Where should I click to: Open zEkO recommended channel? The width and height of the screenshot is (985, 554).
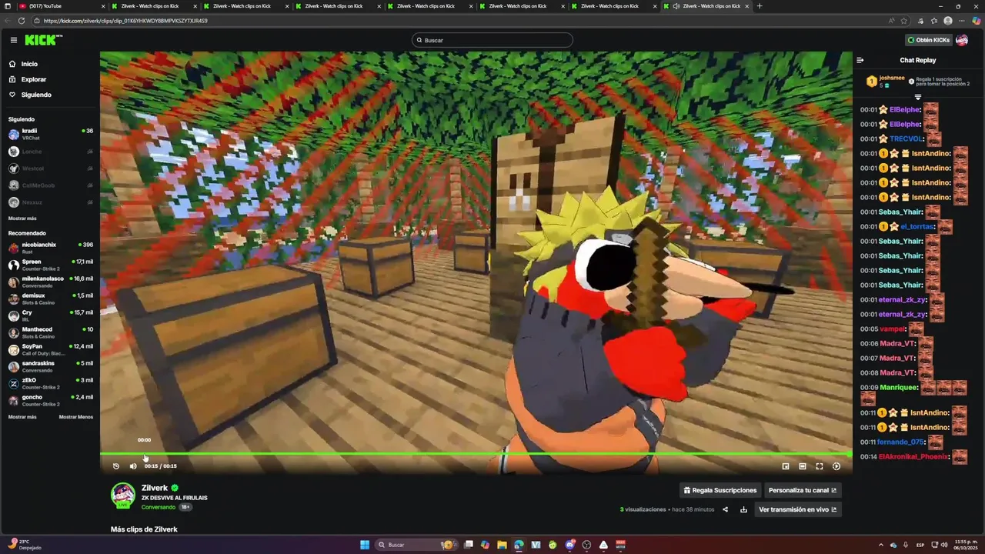click(x=50, y=383)
